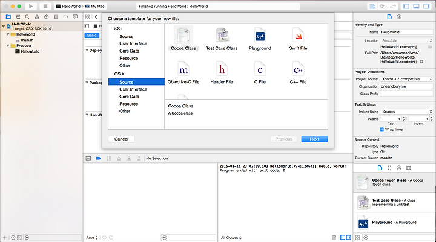Choose the Playground template
Image resolution: width=436 pixels, height=242 pixels.
coord(260,39)
